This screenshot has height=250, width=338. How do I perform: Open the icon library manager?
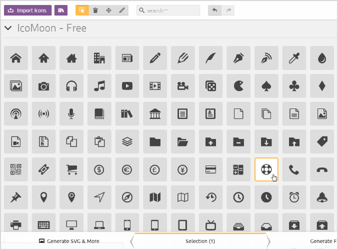[61, 10]
